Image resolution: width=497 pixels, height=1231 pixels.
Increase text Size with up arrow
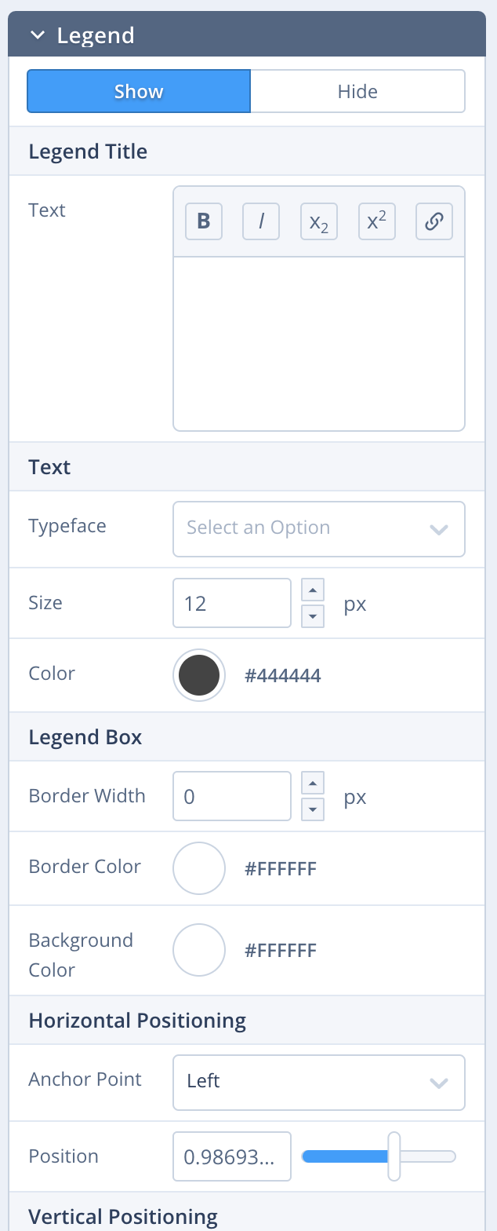pyautogui.click(x=313, y=590)
